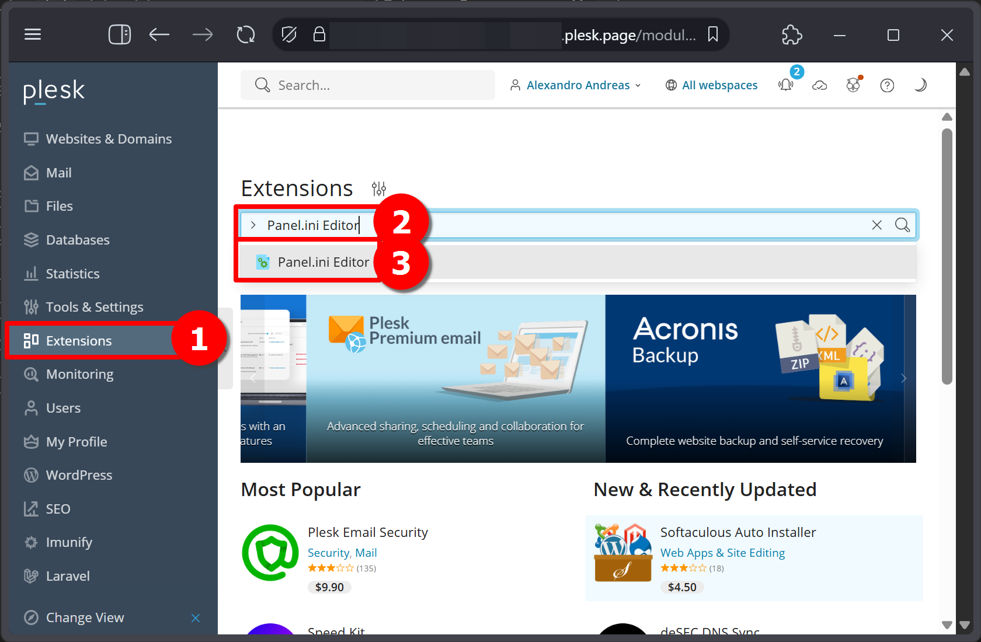Open All webspaces selector
This screenshot has height=642, width=981.
pyautogui.click(x=711, y=85)
